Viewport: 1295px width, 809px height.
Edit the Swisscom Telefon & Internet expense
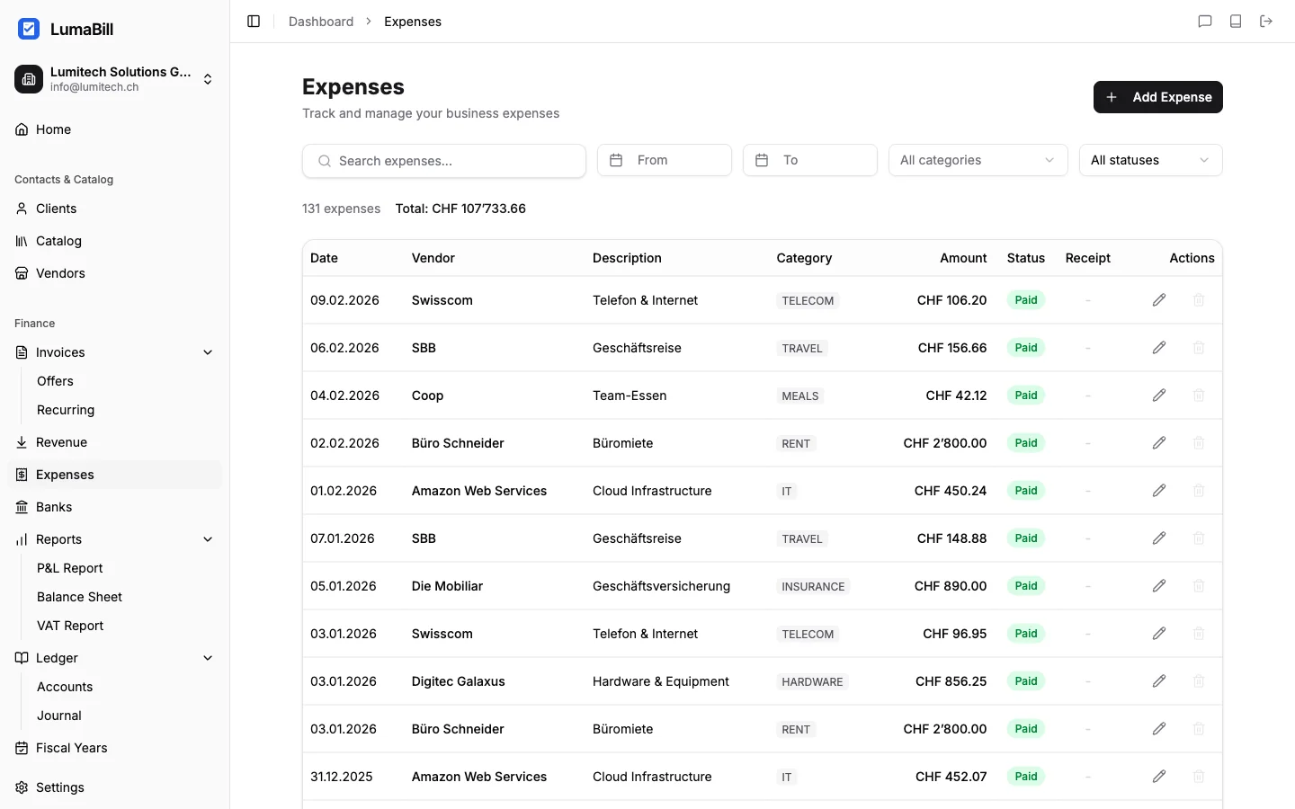(x=1159, y=300)
